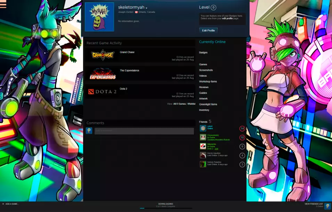Click Add a Game in bottom bar
The width and height of the screenshot is (332, 212).
12,204
